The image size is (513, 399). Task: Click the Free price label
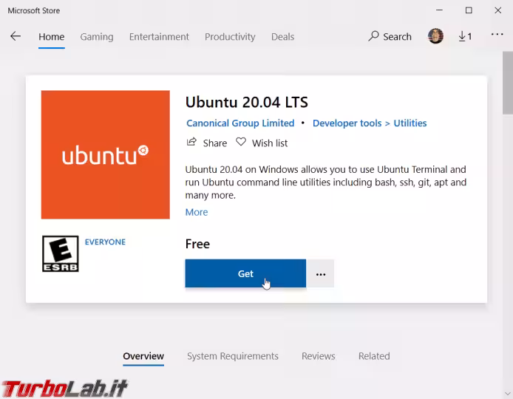(197, 244)
